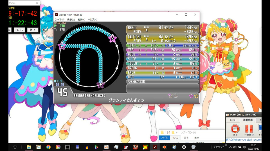Stop recording with oCam 停止 button

pyautogui.click(x=235, y=130)
